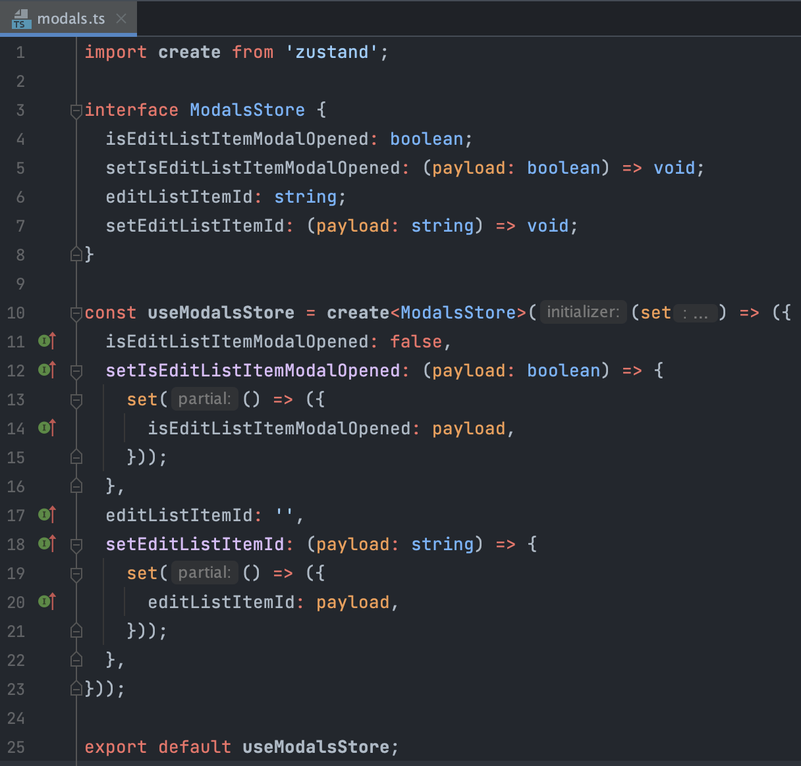Expand the collapsed type hint after set parameter
This screenshot has width=801, height=766.
pos(695,313)
